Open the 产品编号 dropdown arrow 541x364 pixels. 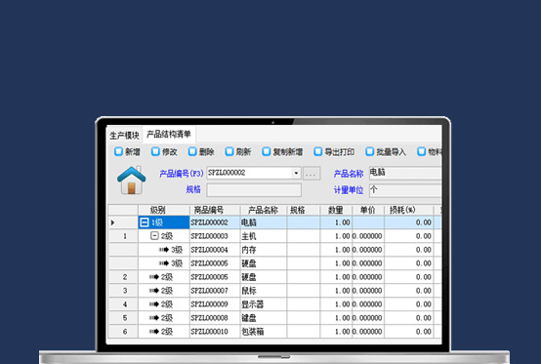(296, 173)
